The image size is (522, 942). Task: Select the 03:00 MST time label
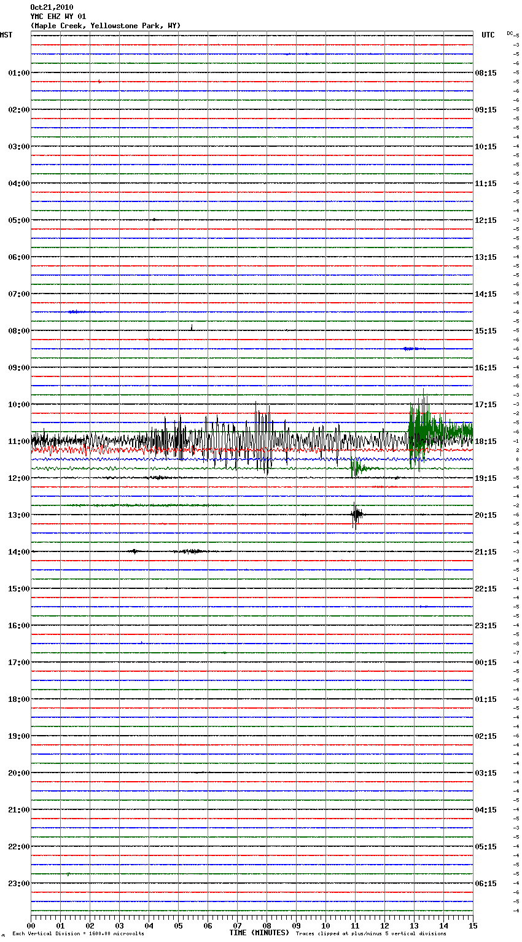point(18,147)
